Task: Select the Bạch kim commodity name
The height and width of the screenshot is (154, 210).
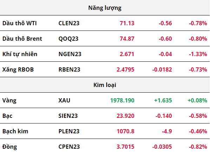Action: point(15,131)
